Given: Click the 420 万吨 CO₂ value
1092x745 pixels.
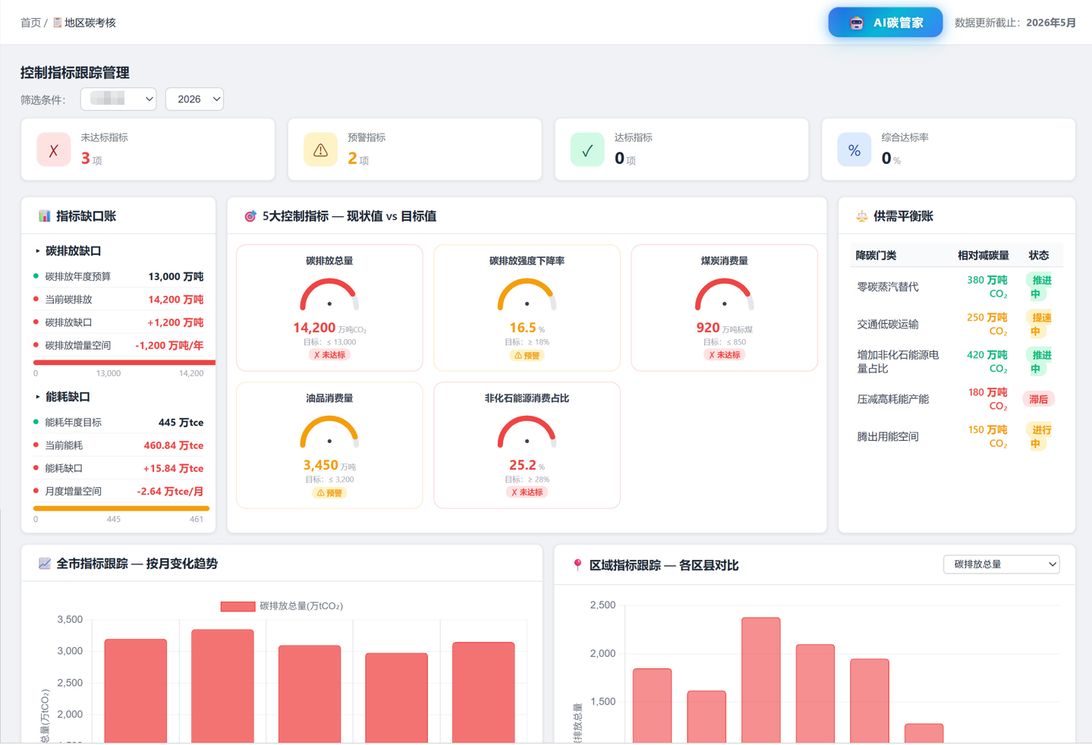Looking at the screenshot, I should coord(987,362).
